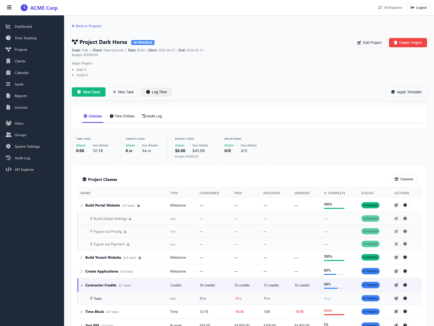Log time on Contractor Credits
The width and height of the screenshot is (434, 326).
405,285
